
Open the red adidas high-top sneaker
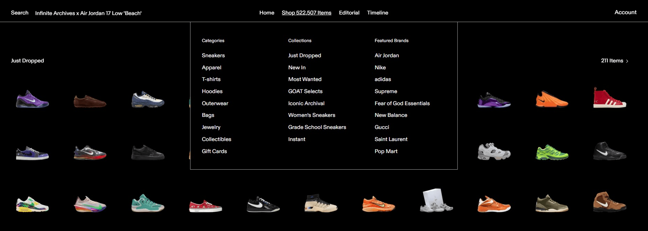point(609,98)
